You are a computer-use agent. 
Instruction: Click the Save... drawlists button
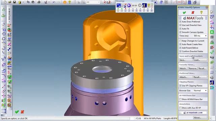click(x=186, y=60)
